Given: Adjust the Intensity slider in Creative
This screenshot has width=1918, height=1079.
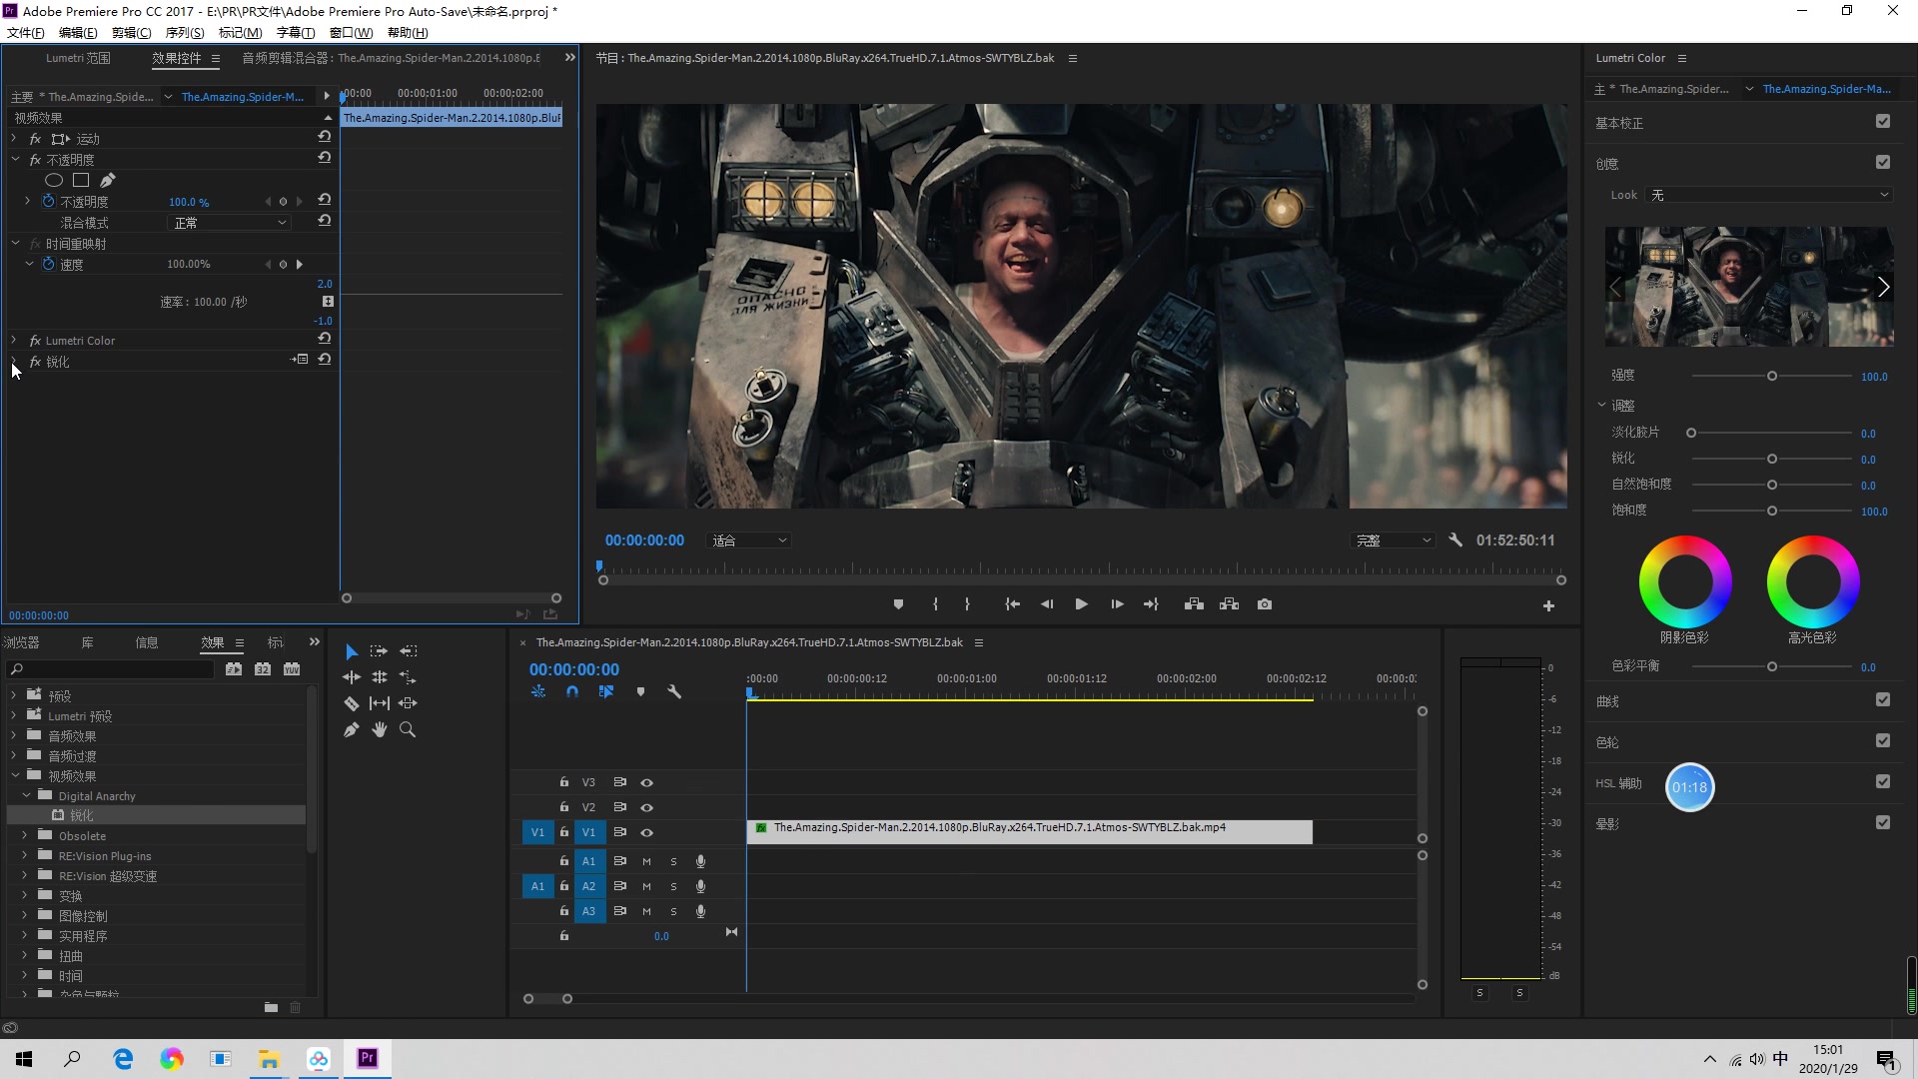Looking at the screenshot, I should pos(1771,376).
